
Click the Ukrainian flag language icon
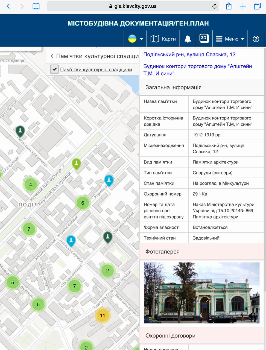[x=132, y=39]
